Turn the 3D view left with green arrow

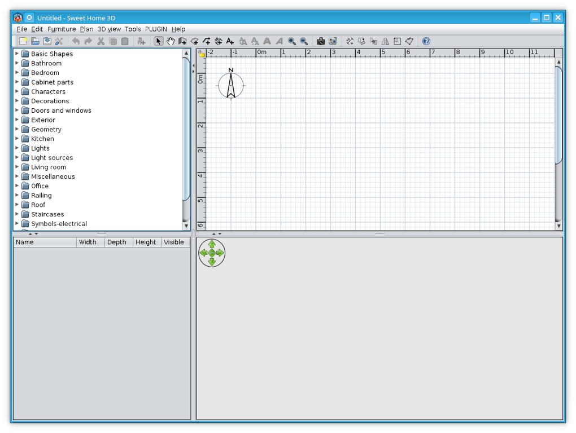pyautogui.click(x=203, y=253)
